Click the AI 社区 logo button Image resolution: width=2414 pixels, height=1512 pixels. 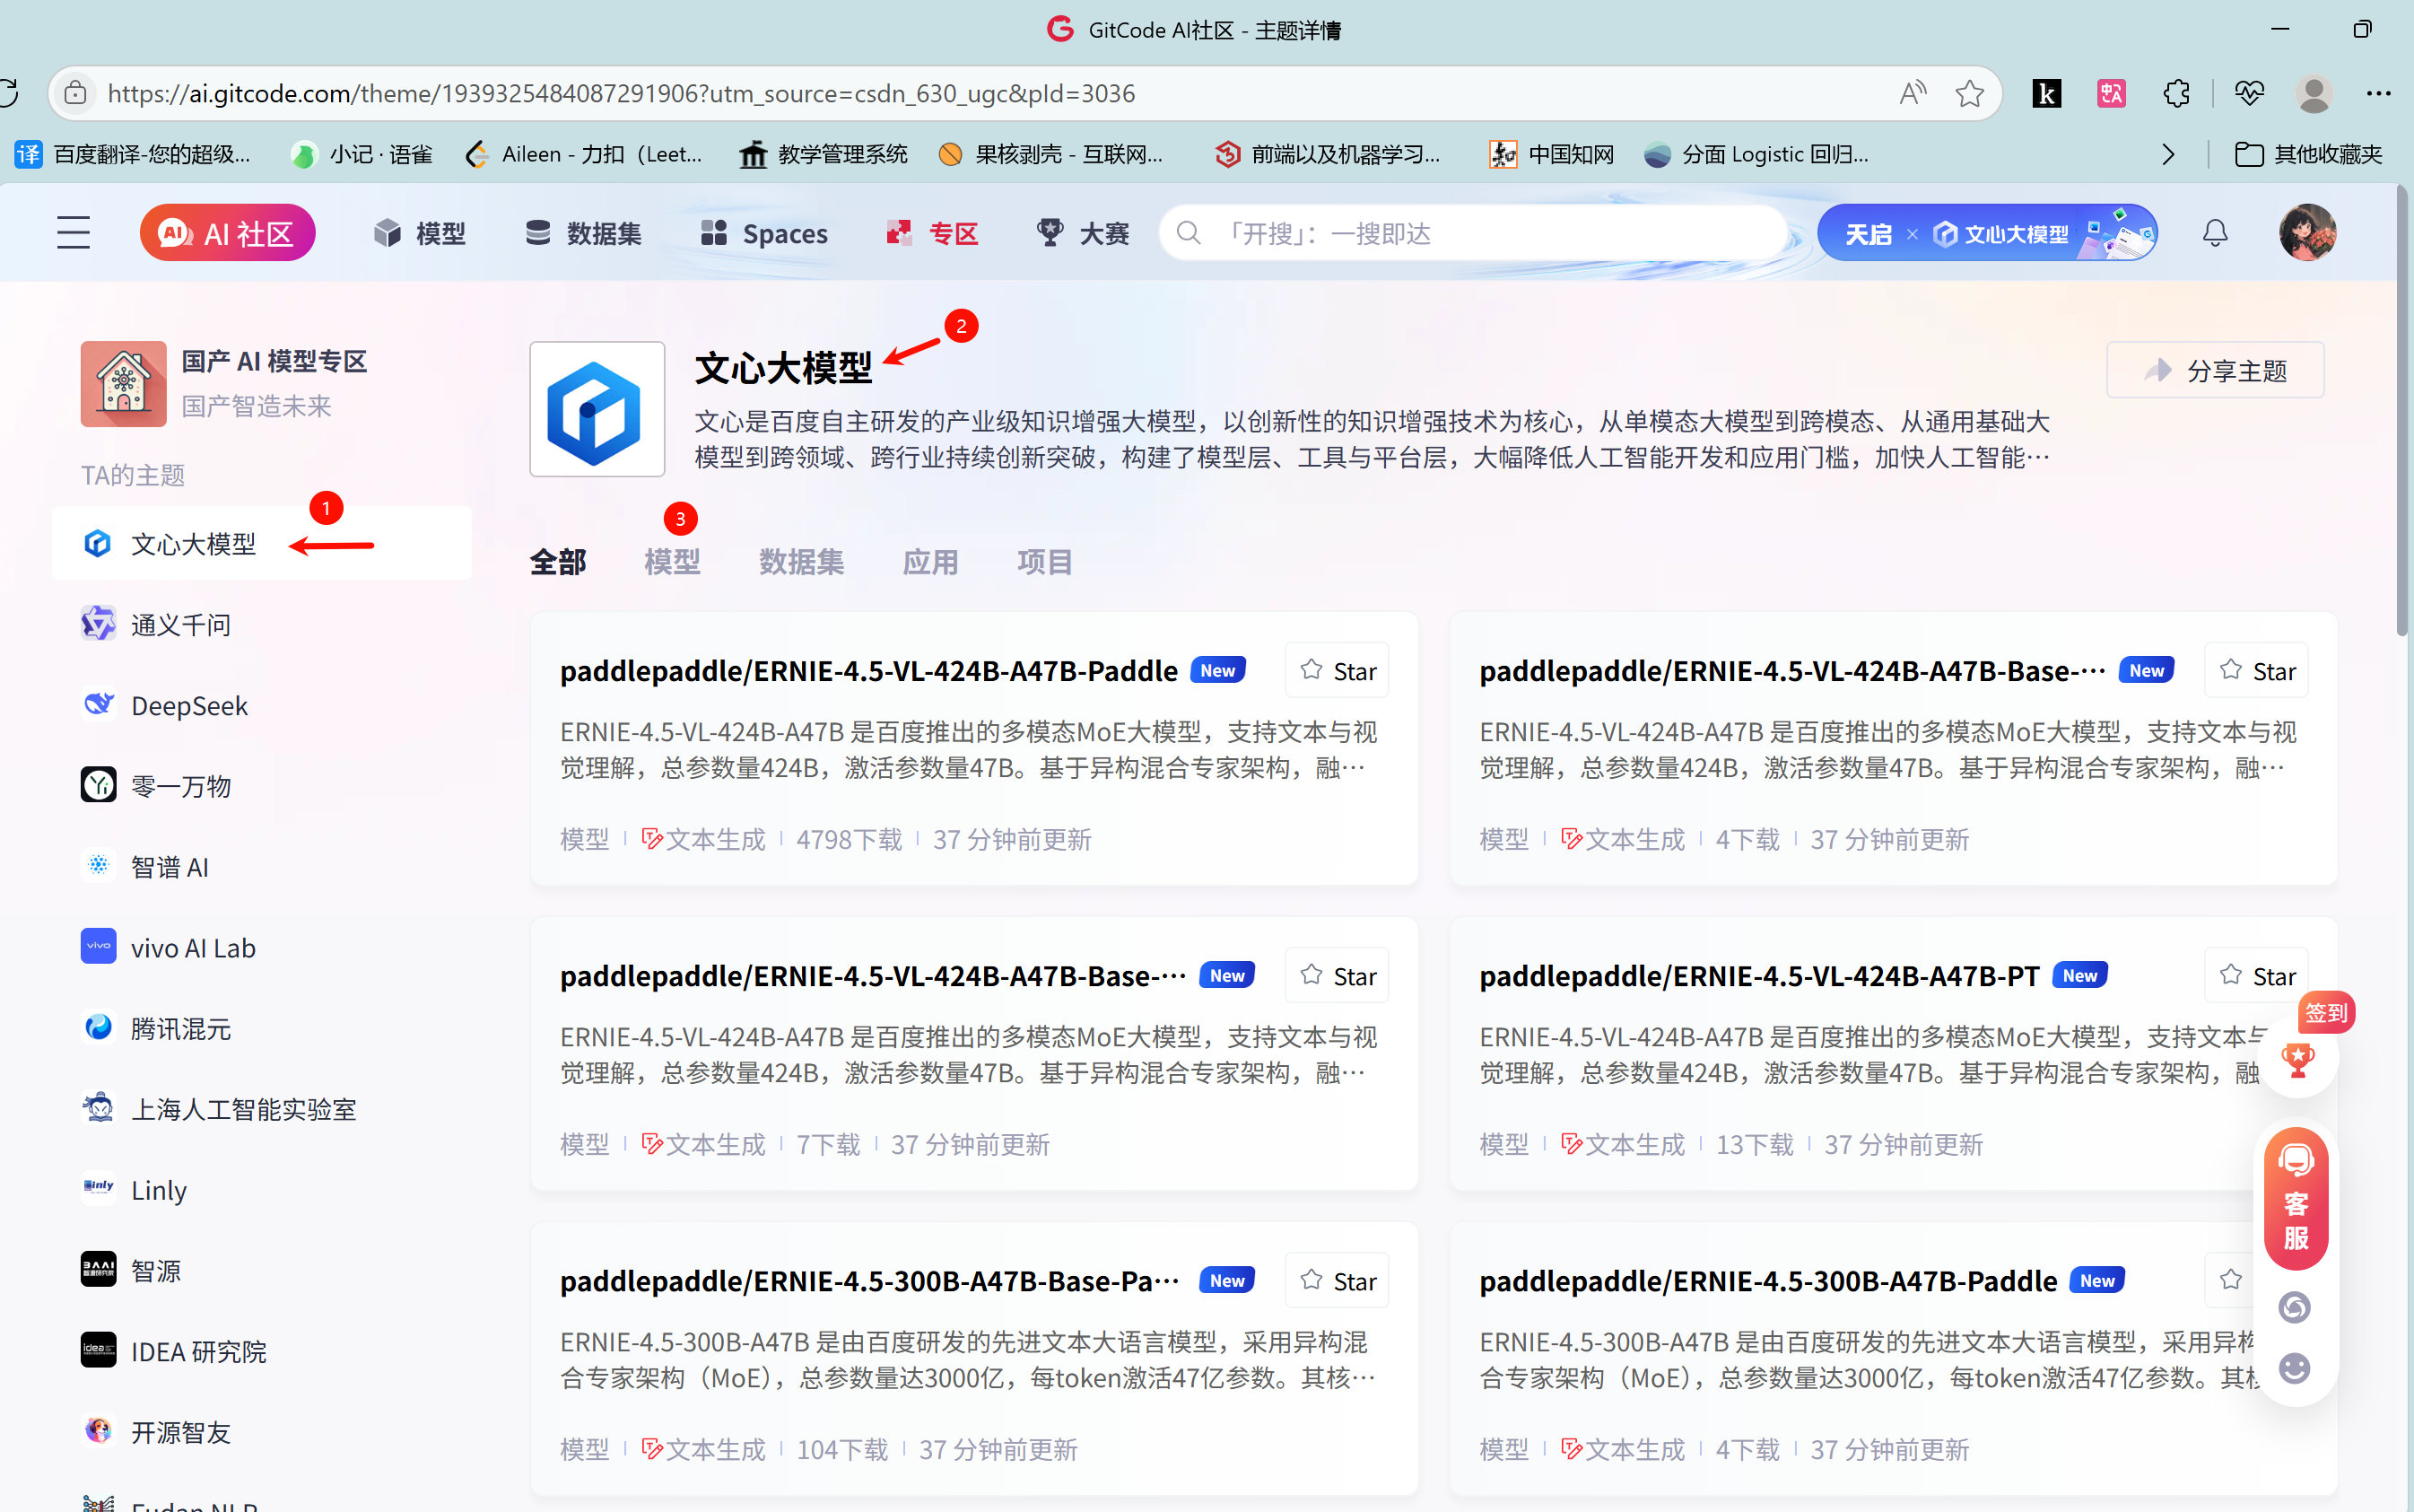click(228, 233)
